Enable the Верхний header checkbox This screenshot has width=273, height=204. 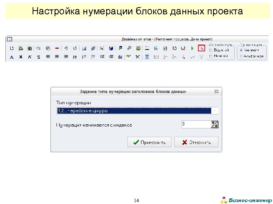tap(211, 50)
